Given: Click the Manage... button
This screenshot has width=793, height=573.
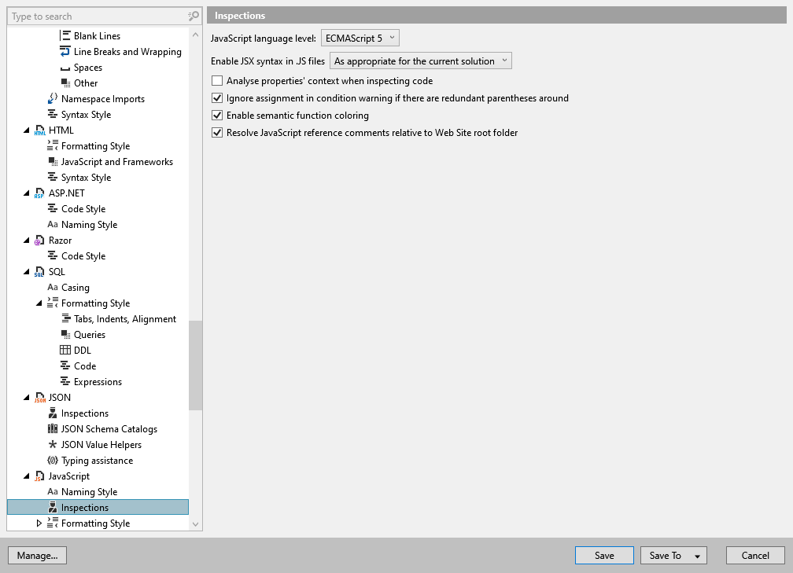Looking at the screenshot, I should pyautogui.click(x=38, y=555).
